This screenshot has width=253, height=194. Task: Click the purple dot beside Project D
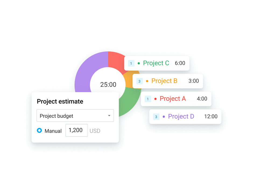tap(164, 116)
